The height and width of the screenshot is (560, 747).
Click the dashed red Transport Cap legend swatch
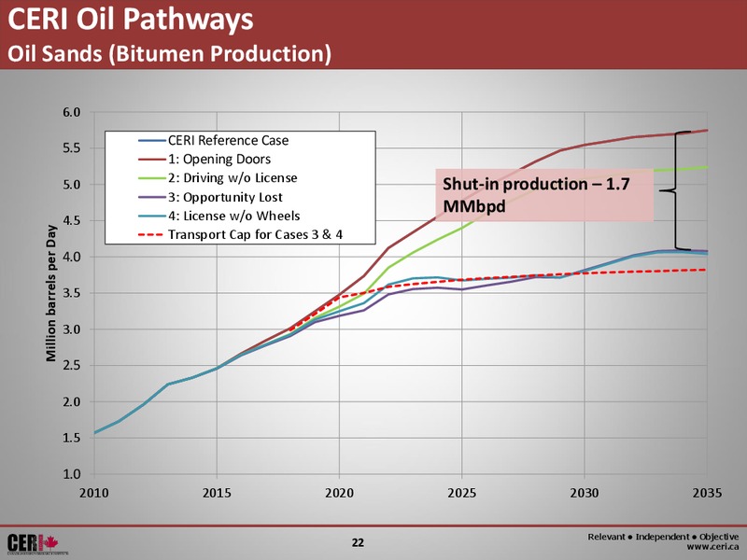click(x=152, y=235)
